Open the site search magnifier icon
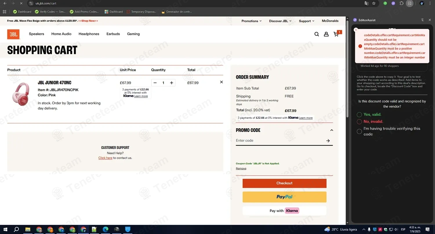435x234 pixels. [x=317, y=34]
